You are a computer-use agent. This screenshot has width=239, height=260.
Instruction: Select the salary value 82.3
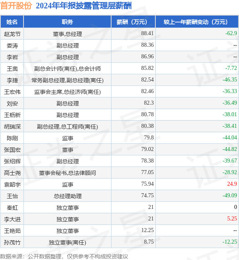click(149, 103)
